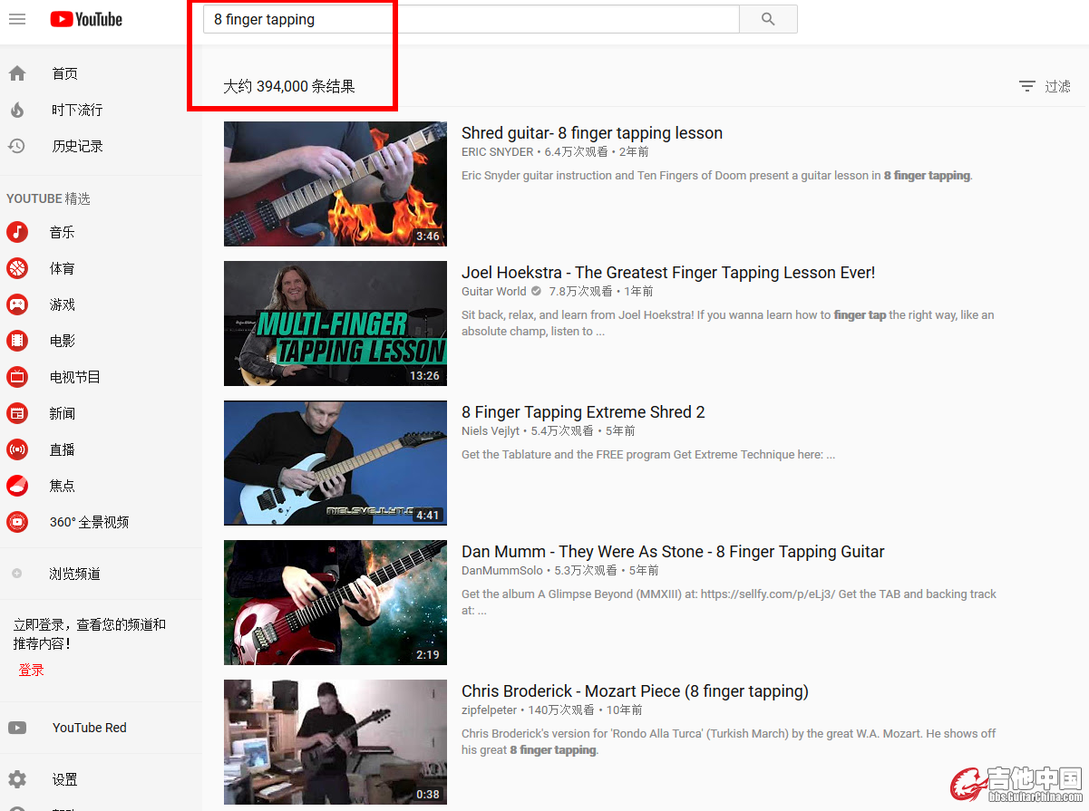Click the 历史记录 history clock icon
Viewport: 1089px width, 811px height.
[x=17, y=146]
